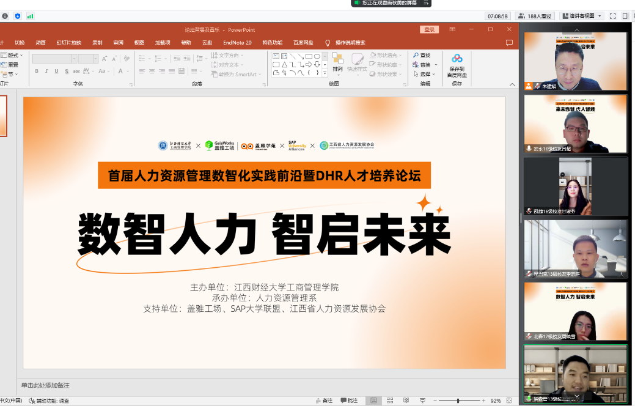Open the Select (选择) dropdown
The height and width of the screenshot is (406, 635).
[424, 74]
